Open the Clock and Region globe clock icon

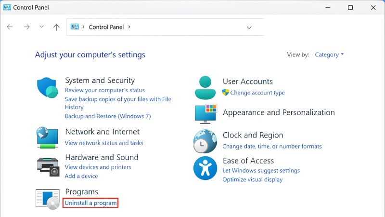[205, 141]
